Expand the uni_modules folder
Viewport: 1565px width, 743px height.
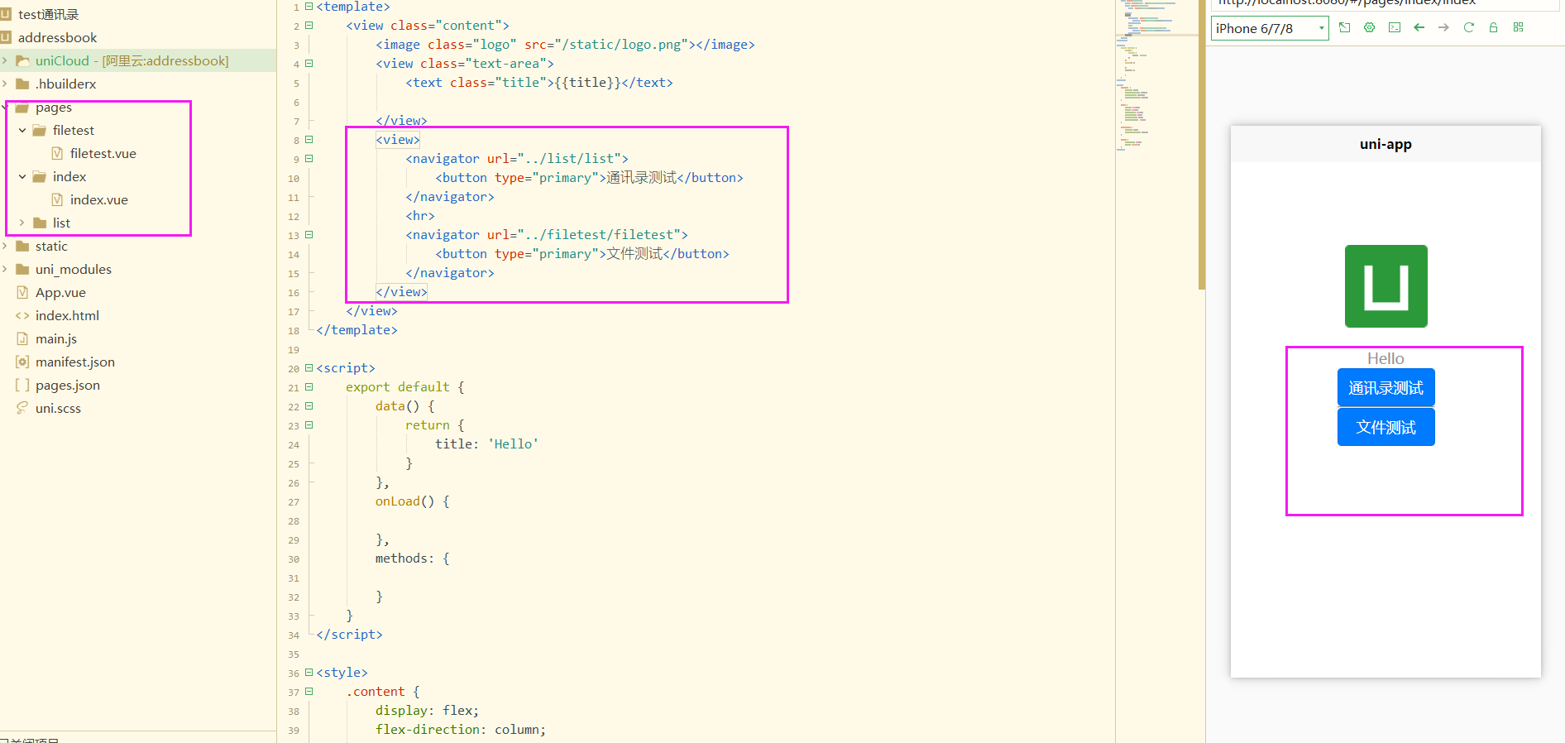click(5, 269)
